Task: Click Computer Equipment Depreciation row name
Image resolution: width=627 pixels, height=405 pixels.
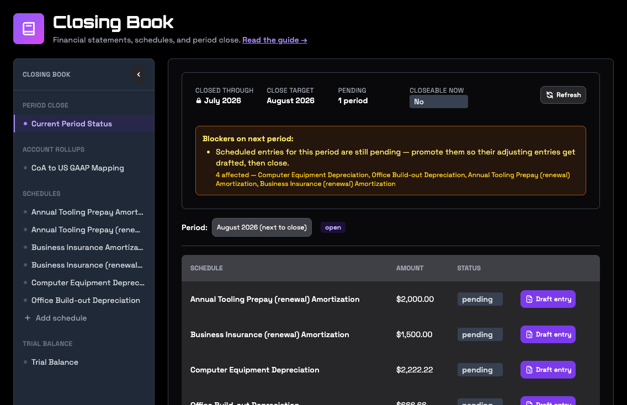Action: 255,370
